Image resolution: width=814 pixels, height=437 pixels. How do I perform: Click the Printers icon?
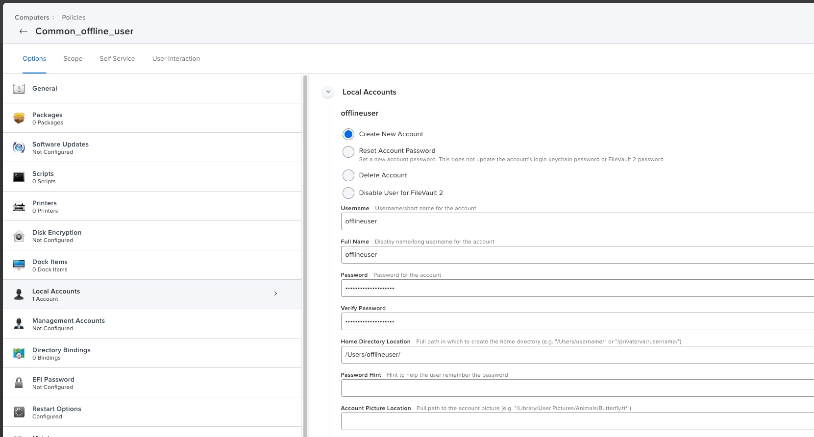coord(19,206)
